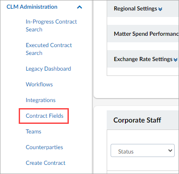Go to Counterparties
Image resolution: width=179 pixels, height=174 pixels.
pos(44,147)
